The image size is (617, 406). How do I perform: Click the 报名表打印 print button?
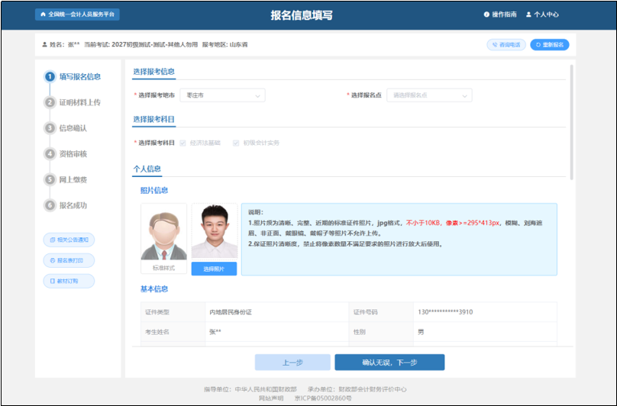(69, 260)
